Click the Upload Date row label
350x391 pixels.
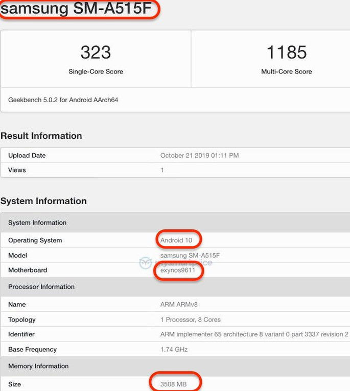click(x=27, y=155)
